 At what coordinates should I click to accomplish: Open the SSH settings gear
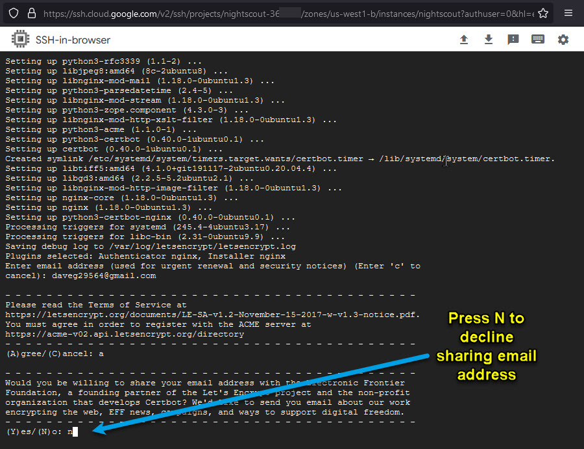[563, 40]
